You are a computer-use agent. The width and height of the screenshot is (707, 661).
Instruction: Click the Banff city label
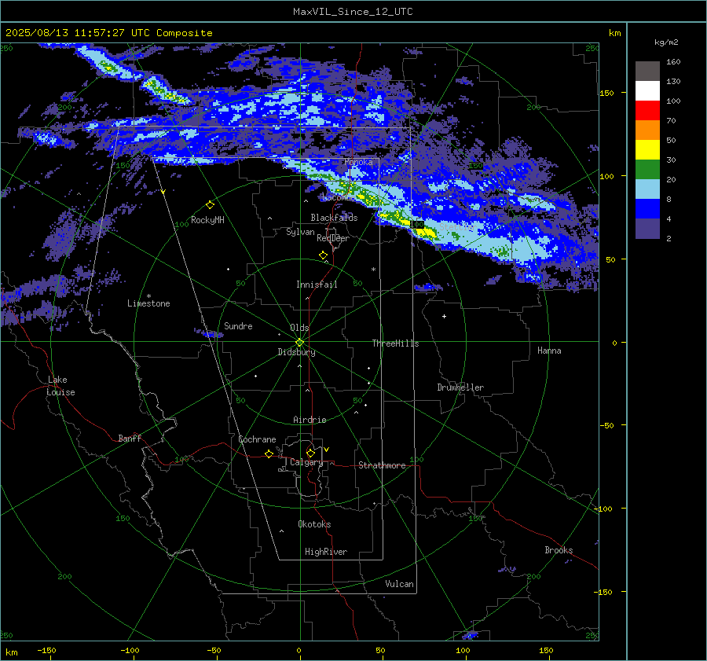pyautogui.click(x=130, y=438)
